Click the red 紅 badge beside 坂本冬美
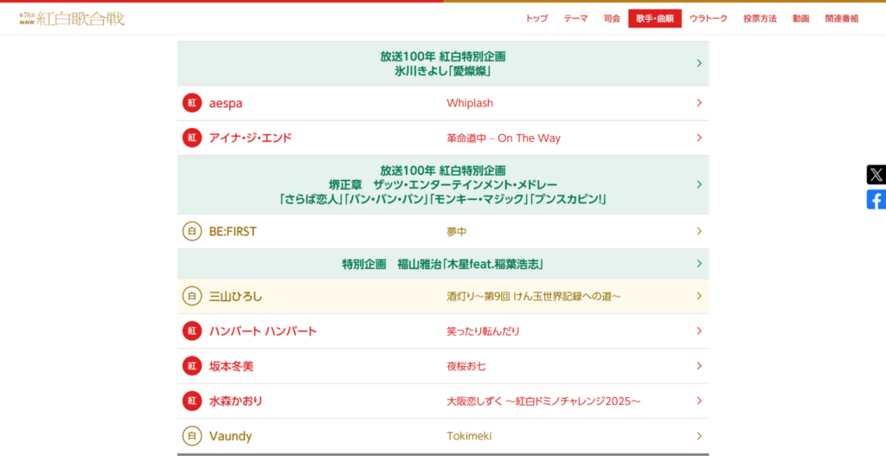The height and width of the screenshot is (456, 886). [191, 366]
